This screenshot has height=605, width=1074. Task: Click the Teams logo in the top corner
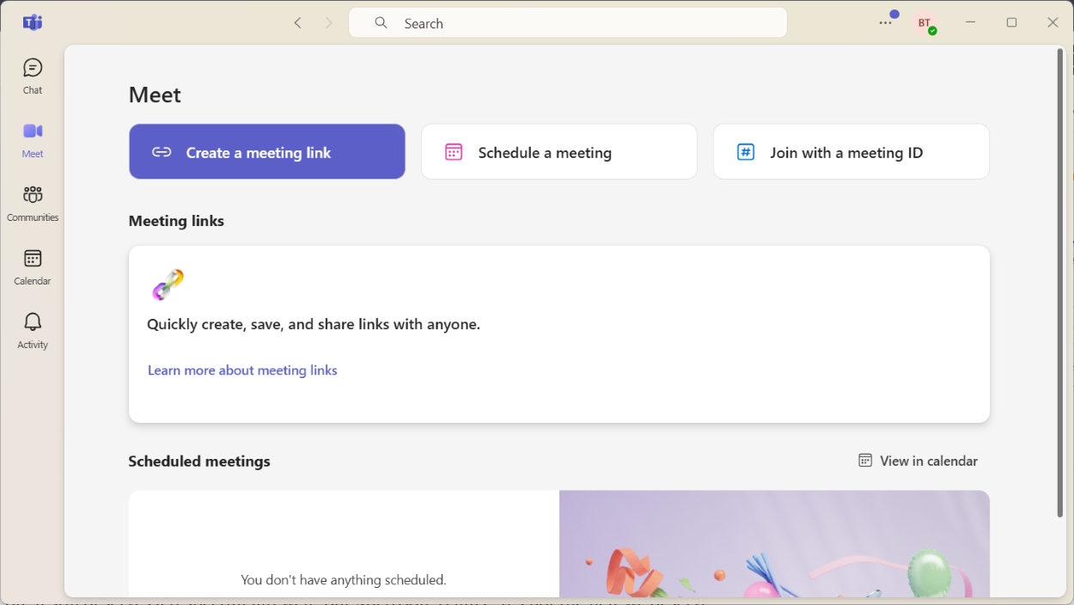click(x=32, y=22)
